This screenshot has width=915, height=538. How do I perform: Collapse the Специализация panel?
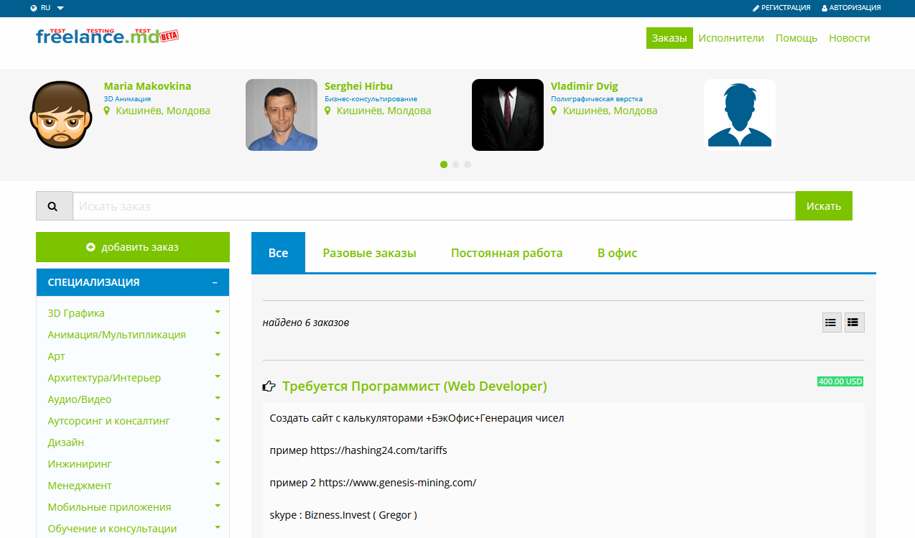pyautogui.click(x=214, y=283)
